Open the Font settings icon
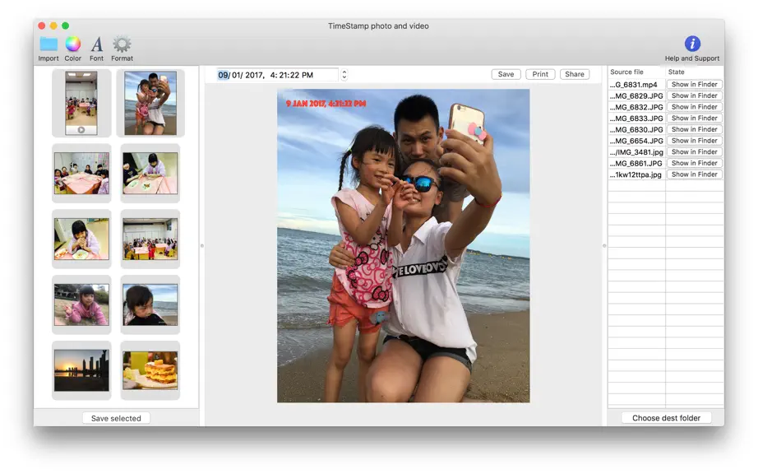758x474 pixels. tap(97, 44)
